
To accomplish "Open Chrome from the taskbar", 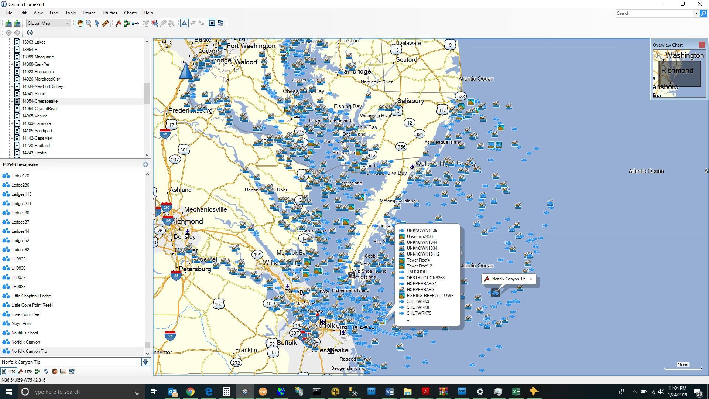I will click(x=190, y=392).
